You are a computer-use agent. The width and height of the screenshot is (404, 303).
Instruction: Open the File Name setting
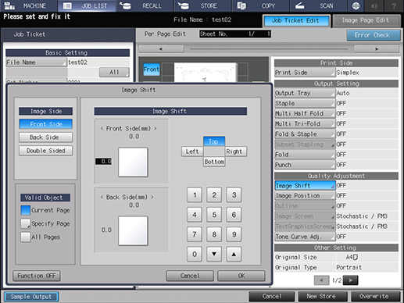(36, 62)
